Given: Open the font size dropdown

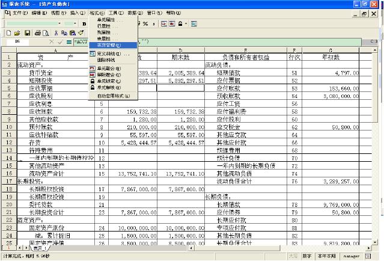Looking at the screenshot, I should coord(75,23).
